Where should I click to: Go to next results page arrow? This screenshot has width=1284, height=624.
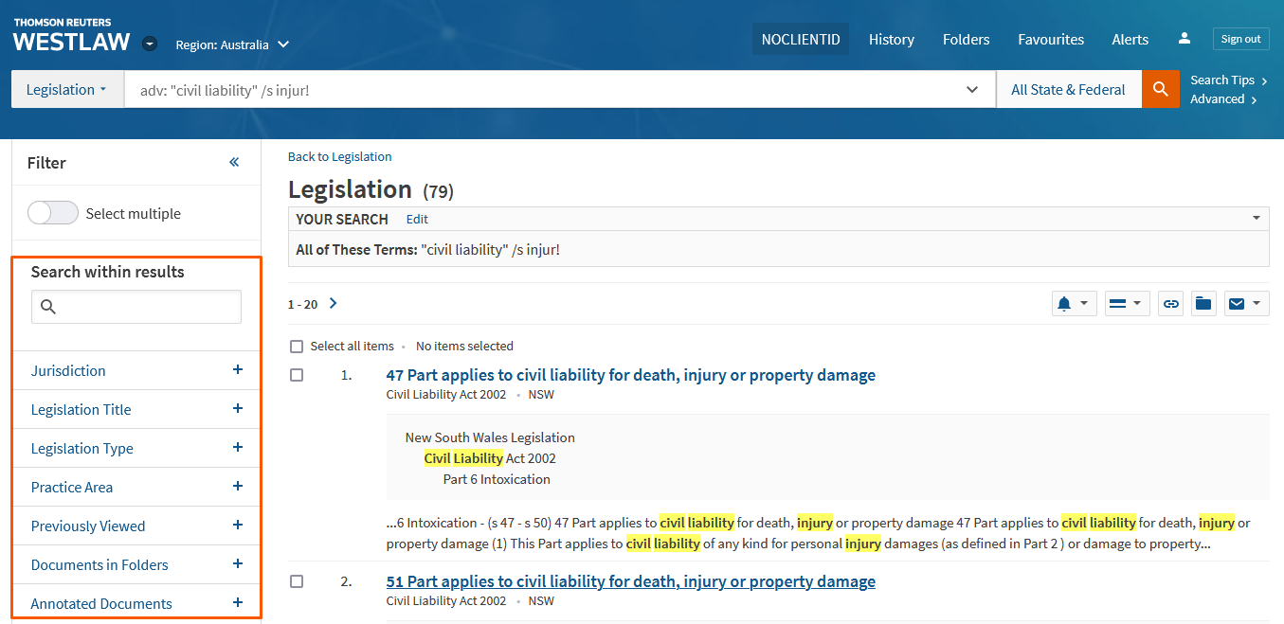[333, 304]
